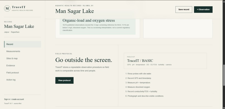Click the TraceIT stores a repeatable observation paragraph

coord(82,69)
